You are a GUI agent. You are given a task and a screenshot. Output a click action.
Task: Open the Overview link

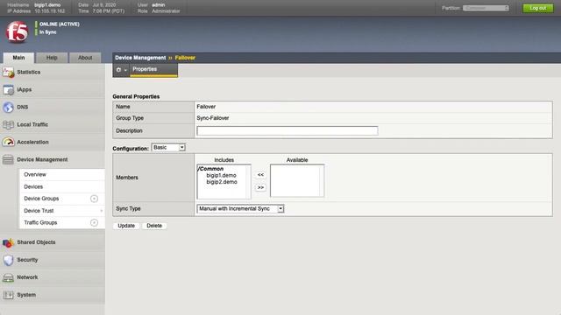point(35,175)
